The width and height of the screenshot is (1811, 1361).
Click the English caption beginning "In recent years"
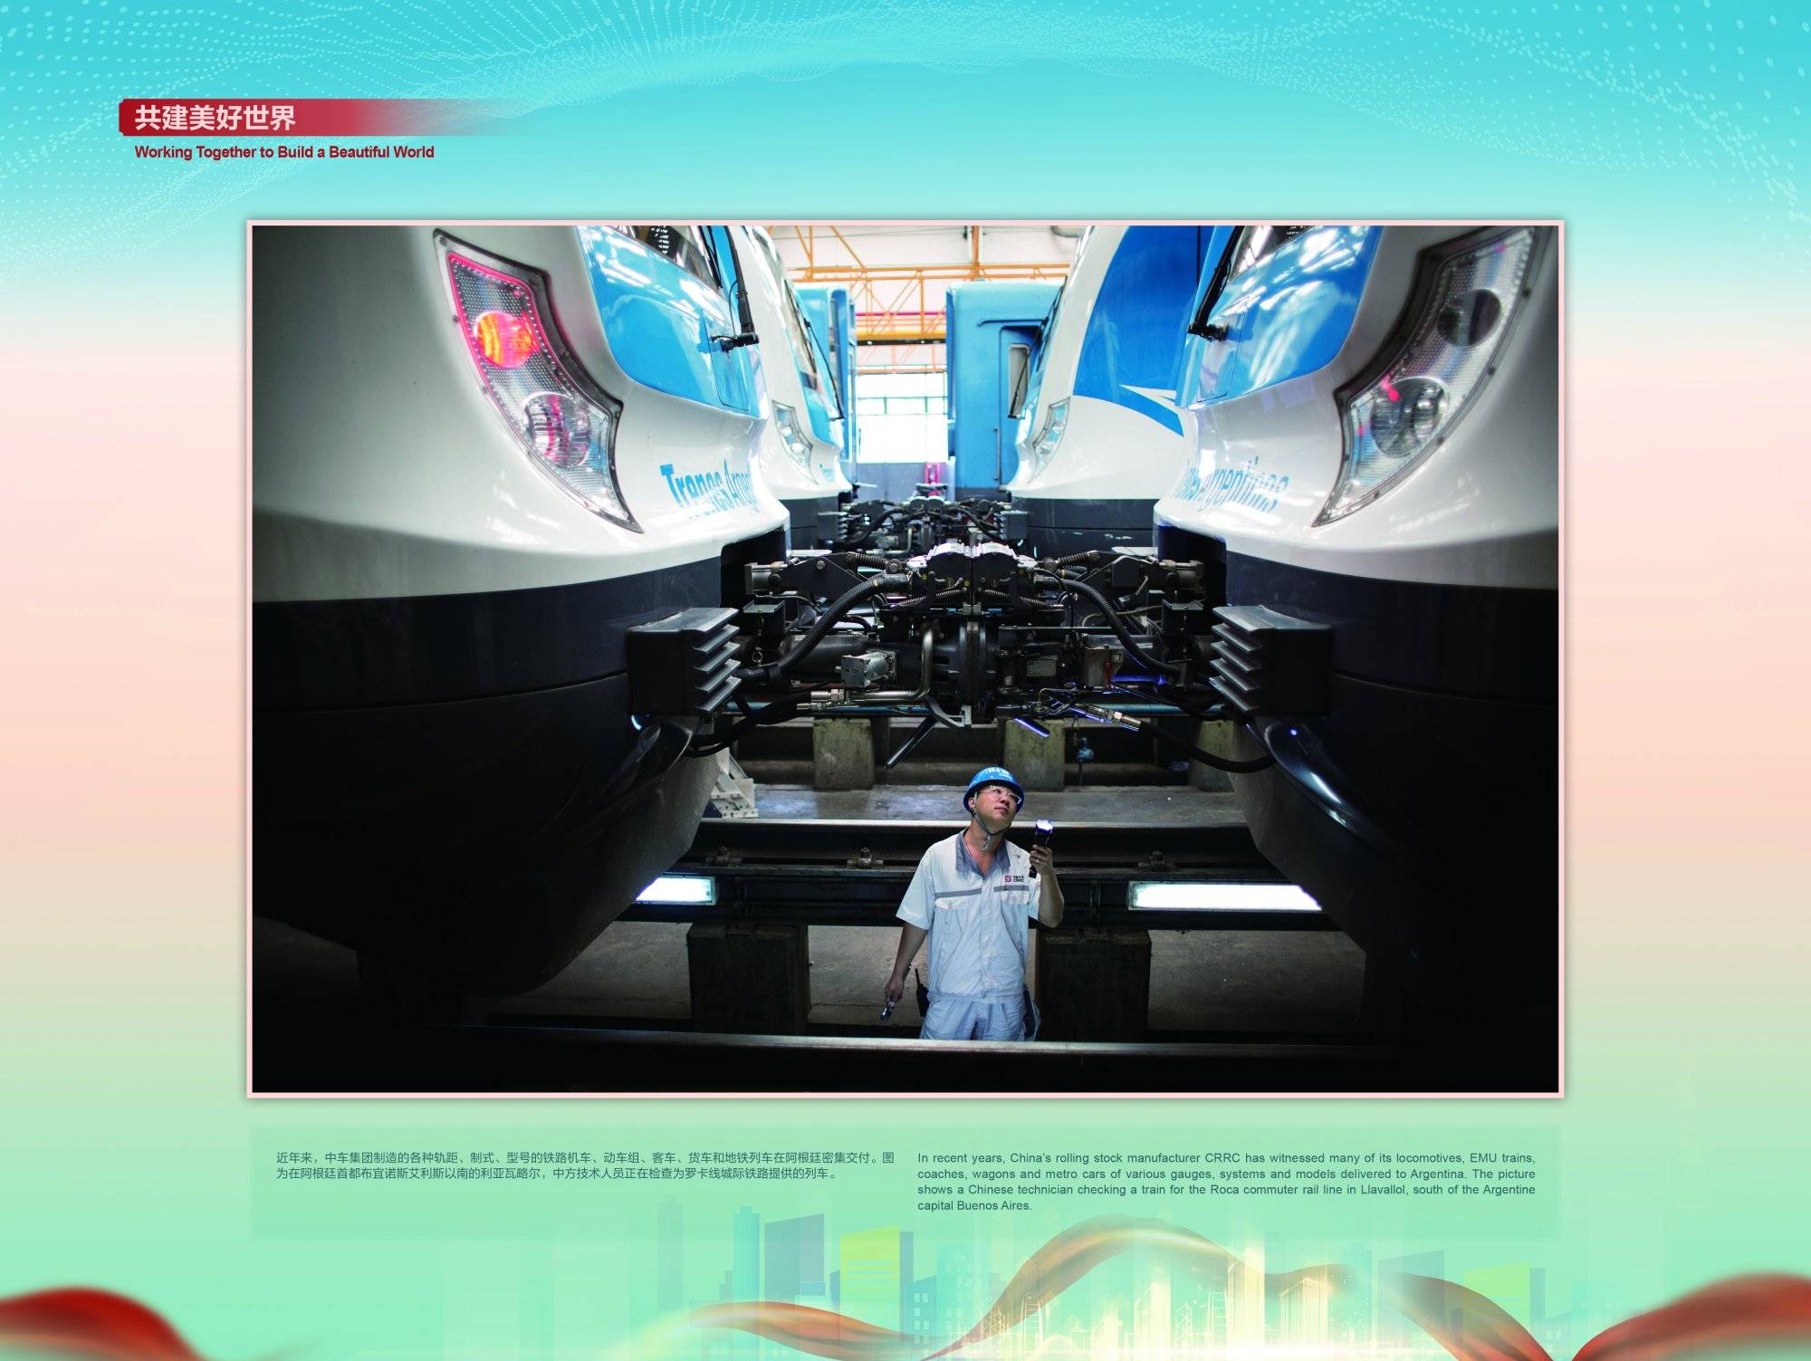(1226, 1181)
